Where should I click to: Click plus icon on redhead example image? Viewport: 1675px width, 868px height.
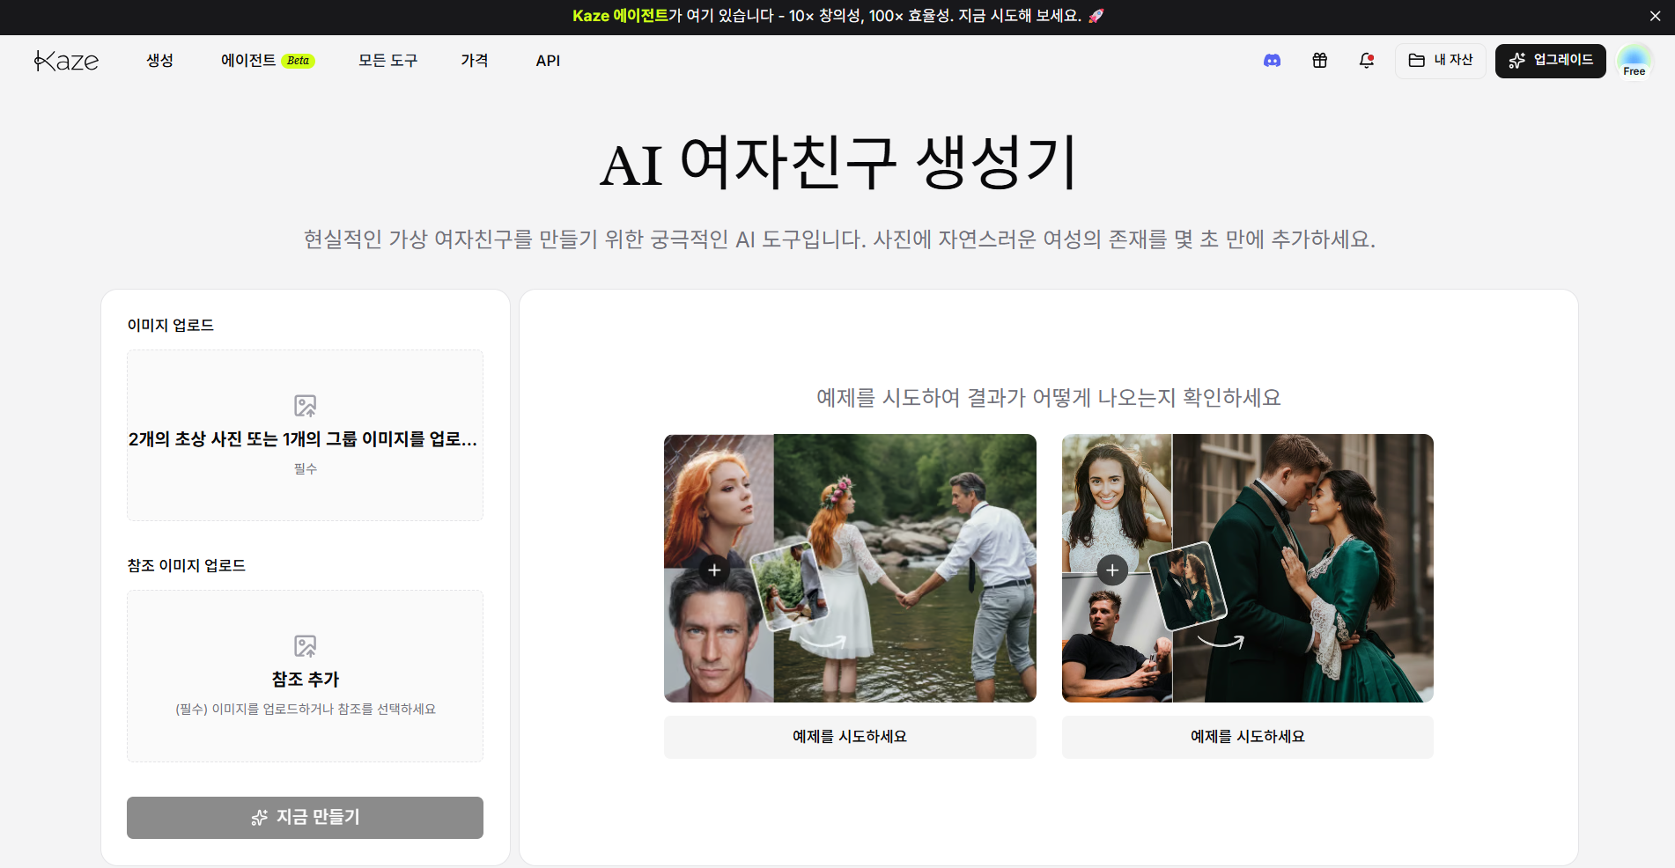point(714,570)
